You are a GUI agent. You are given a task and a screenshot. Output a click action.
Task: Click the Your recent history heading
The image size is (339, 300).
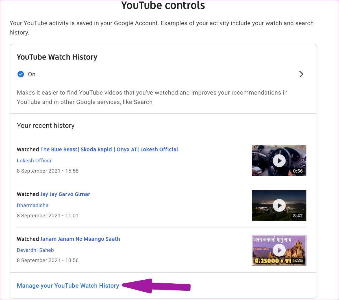(46, 125)
